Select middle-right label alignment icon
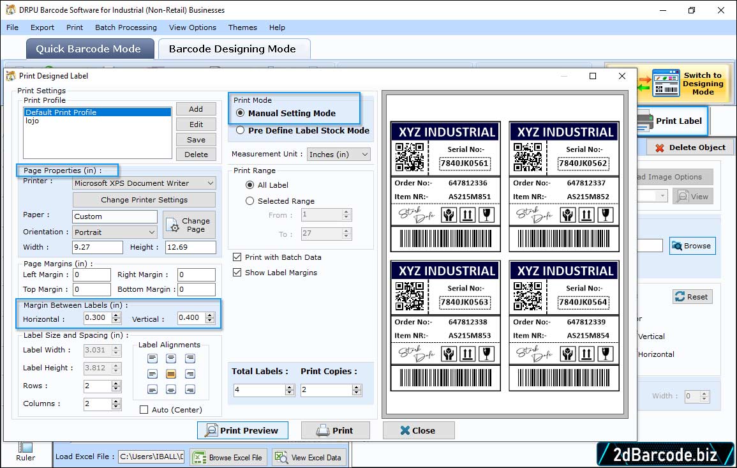This screenshot has height=468, width=737. click(190, 374)
